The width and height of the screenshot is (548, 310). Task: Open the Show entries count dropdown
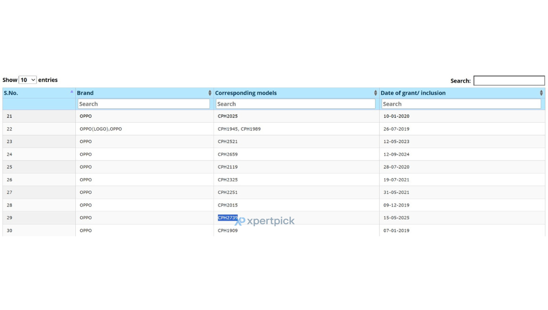(28, 80)
